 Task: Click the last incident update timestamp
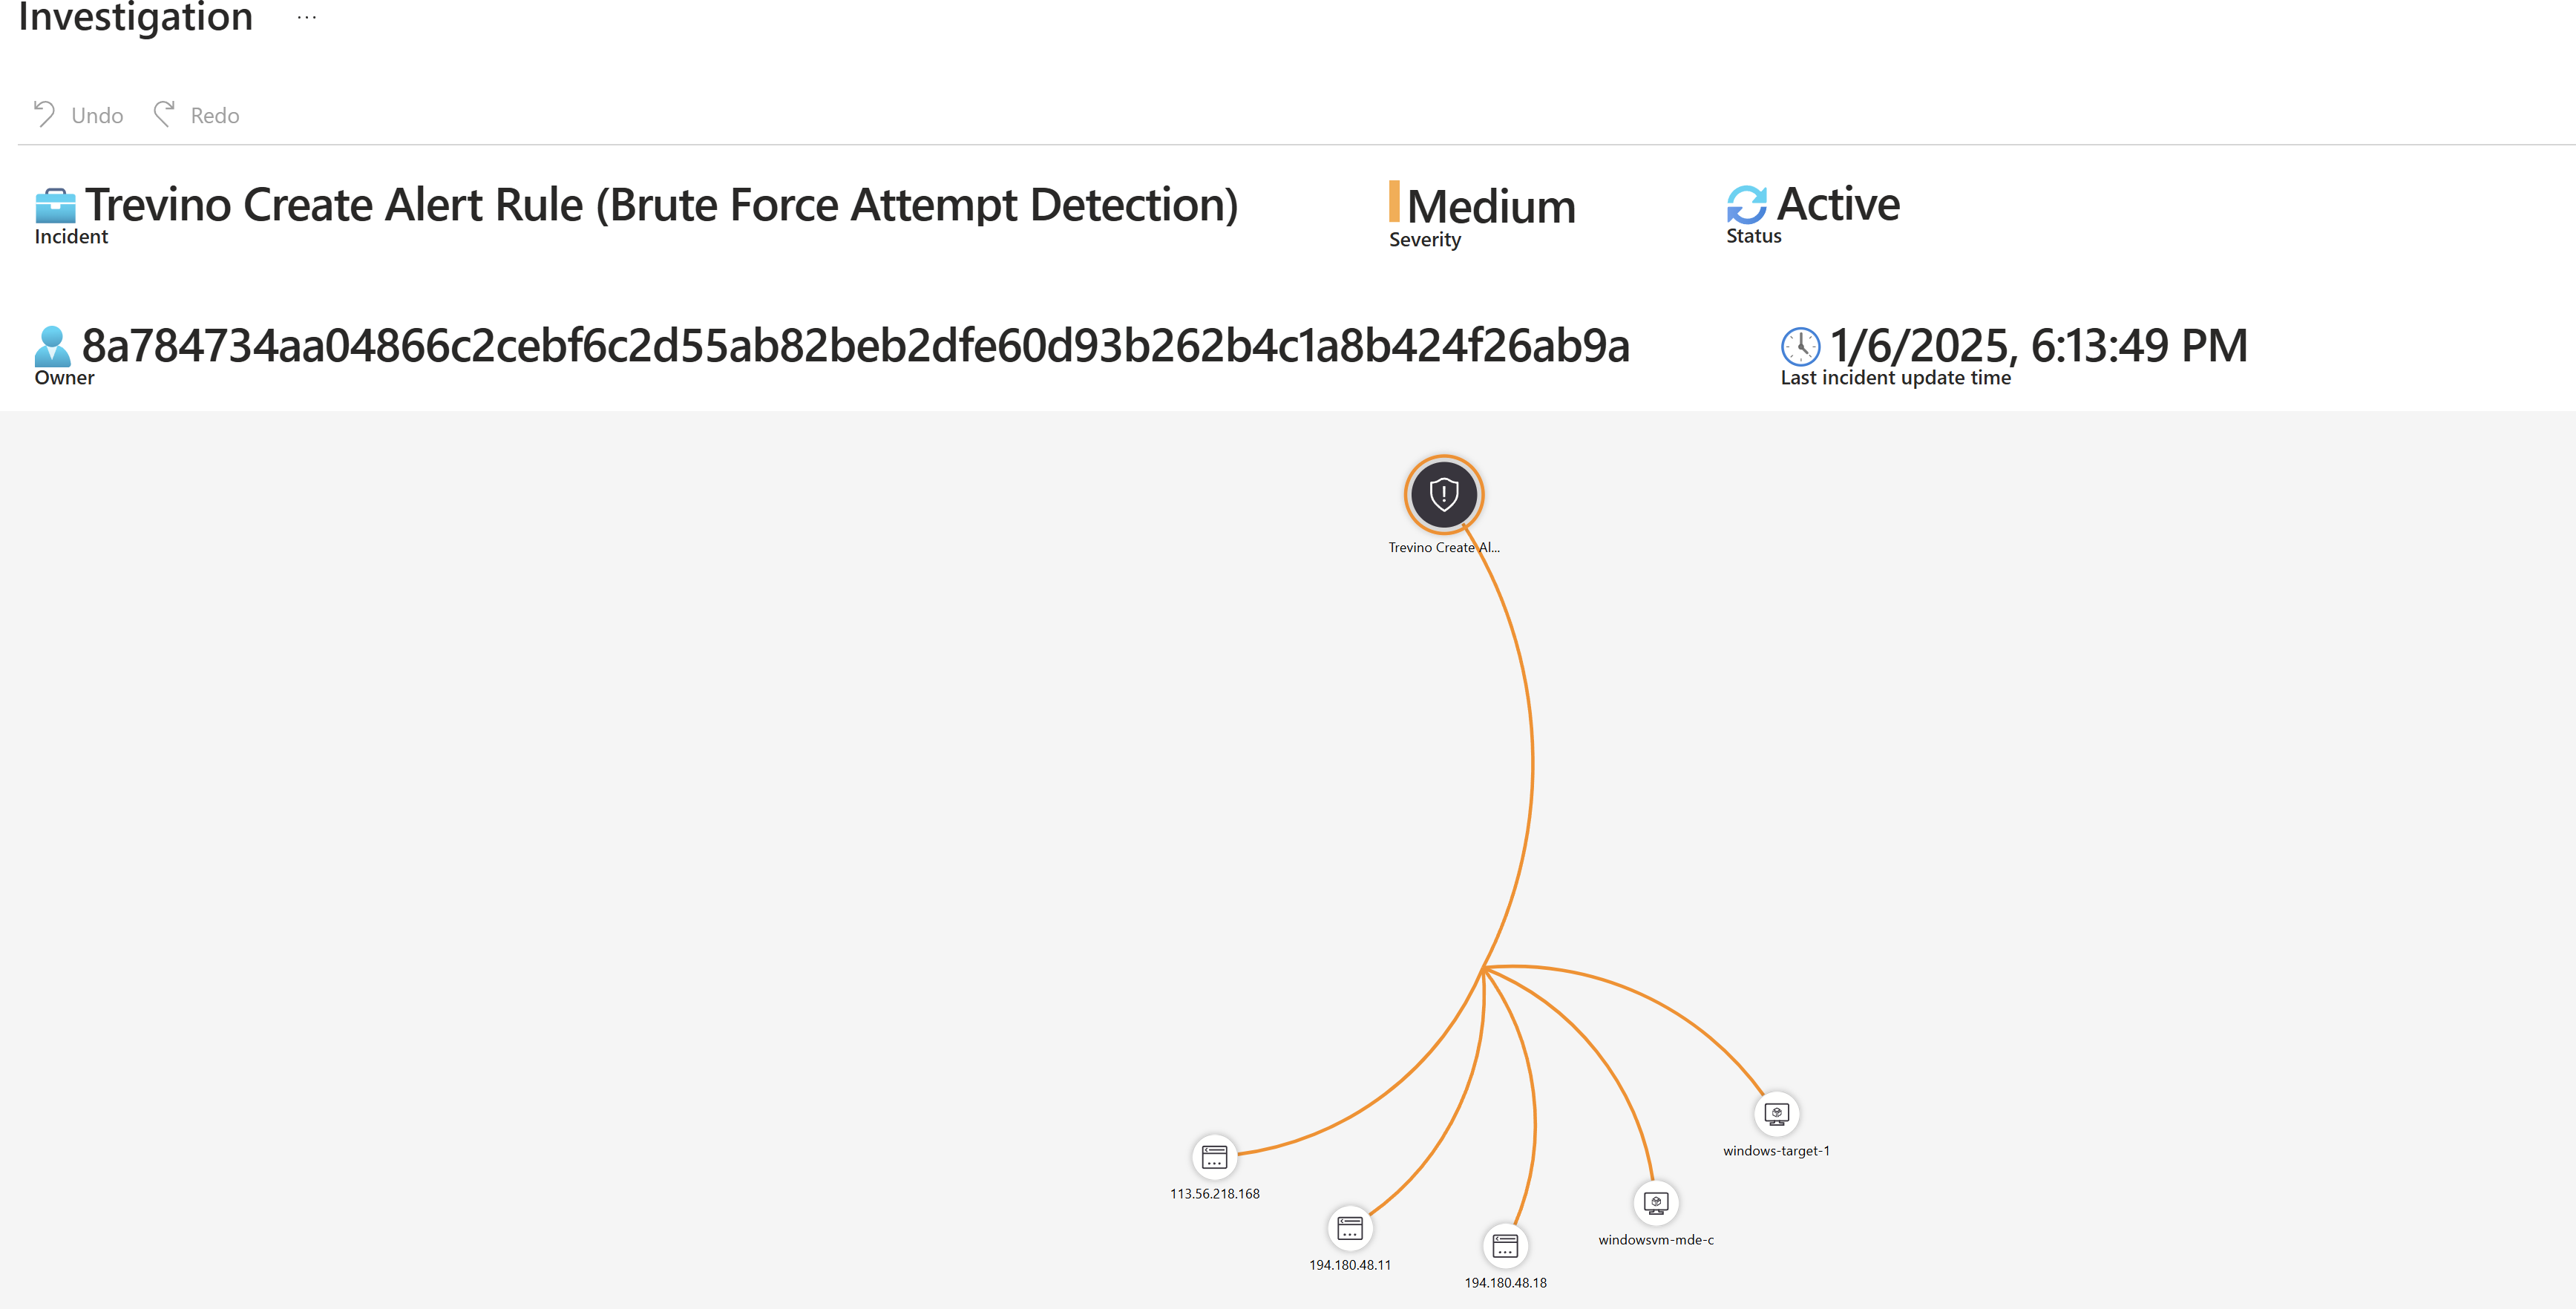2038,346
